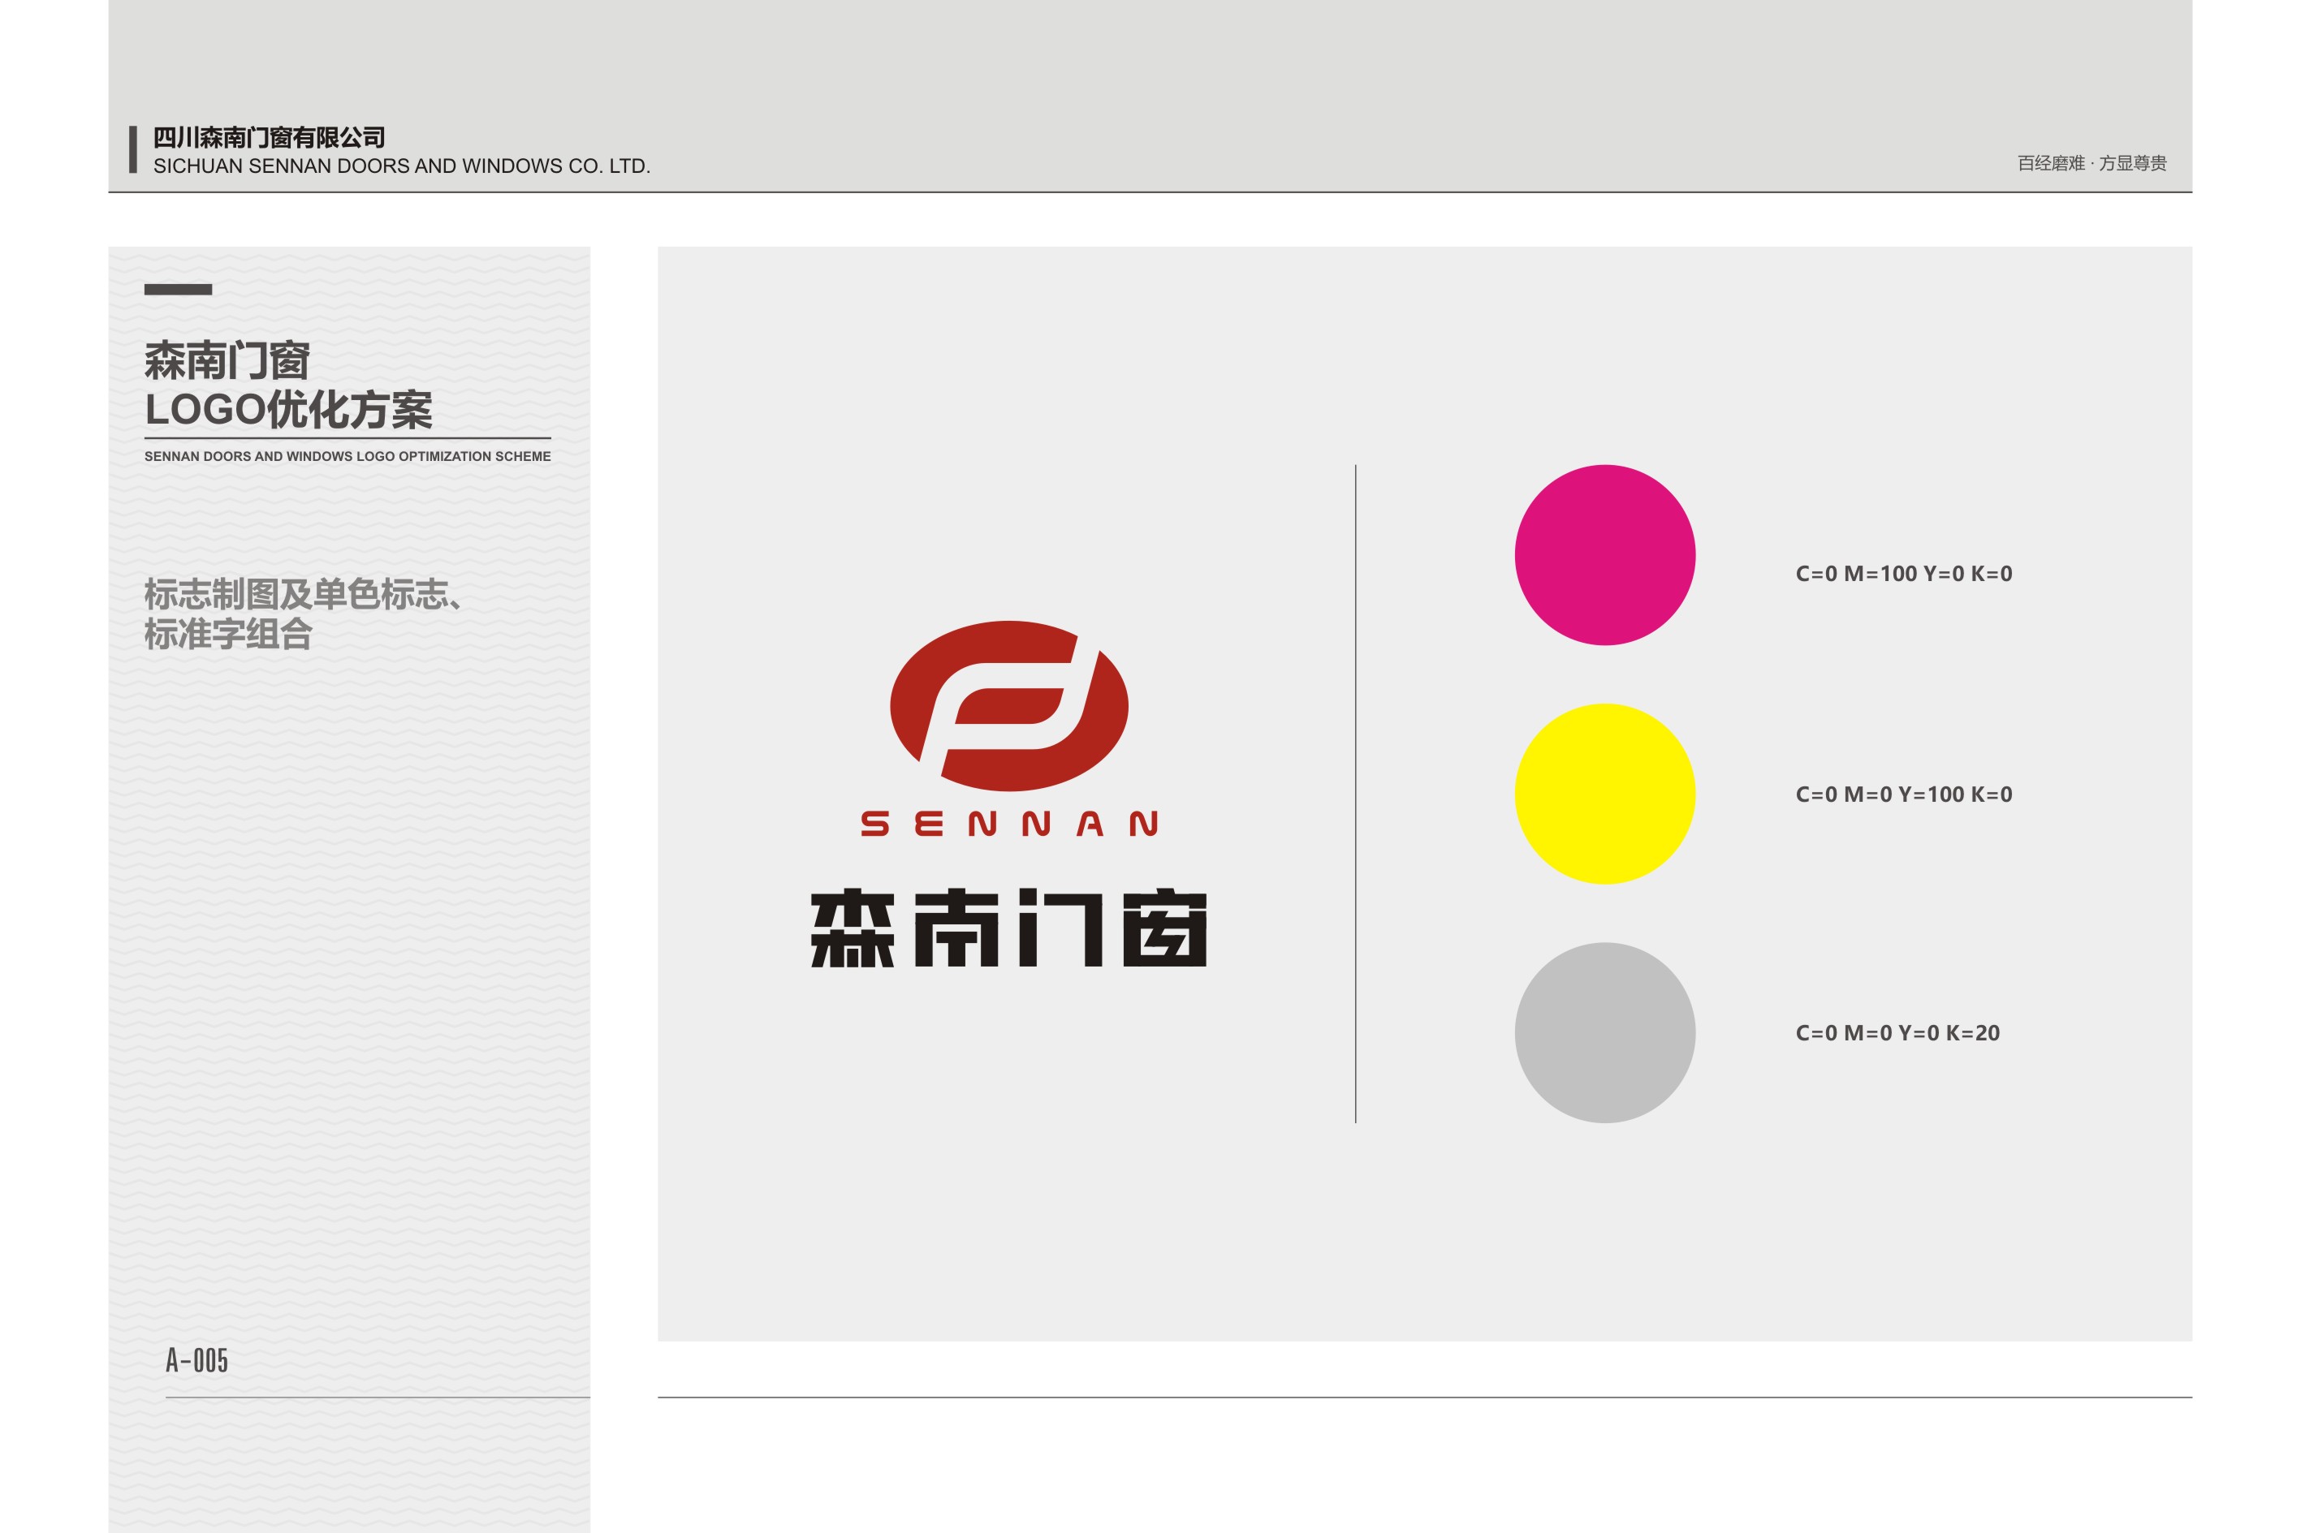Click the dark vertical bar beside company name
This screenshot has width=2301, height=1533.
(133, 149)
